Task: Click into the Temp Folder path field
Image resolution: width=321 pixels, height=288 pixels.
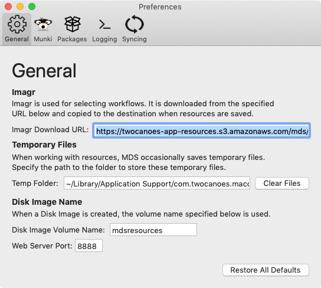Action: pyautogui.click(x=157, y=183)
